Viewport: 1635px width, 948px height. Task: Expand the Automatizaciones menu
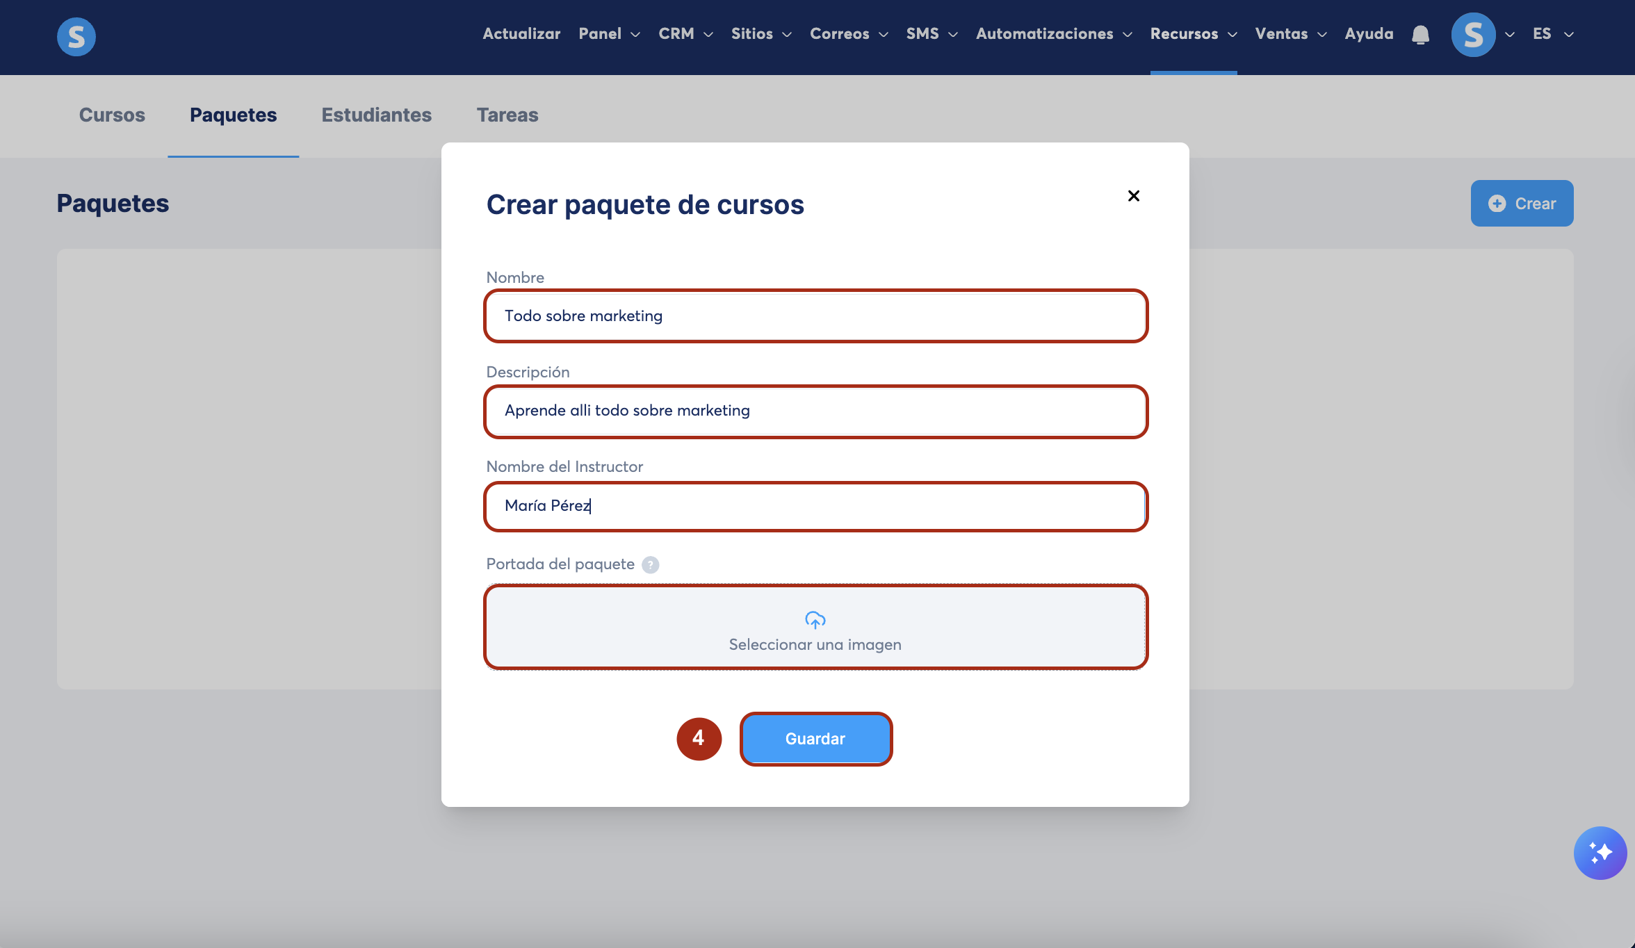click(x=1053, y=34)
